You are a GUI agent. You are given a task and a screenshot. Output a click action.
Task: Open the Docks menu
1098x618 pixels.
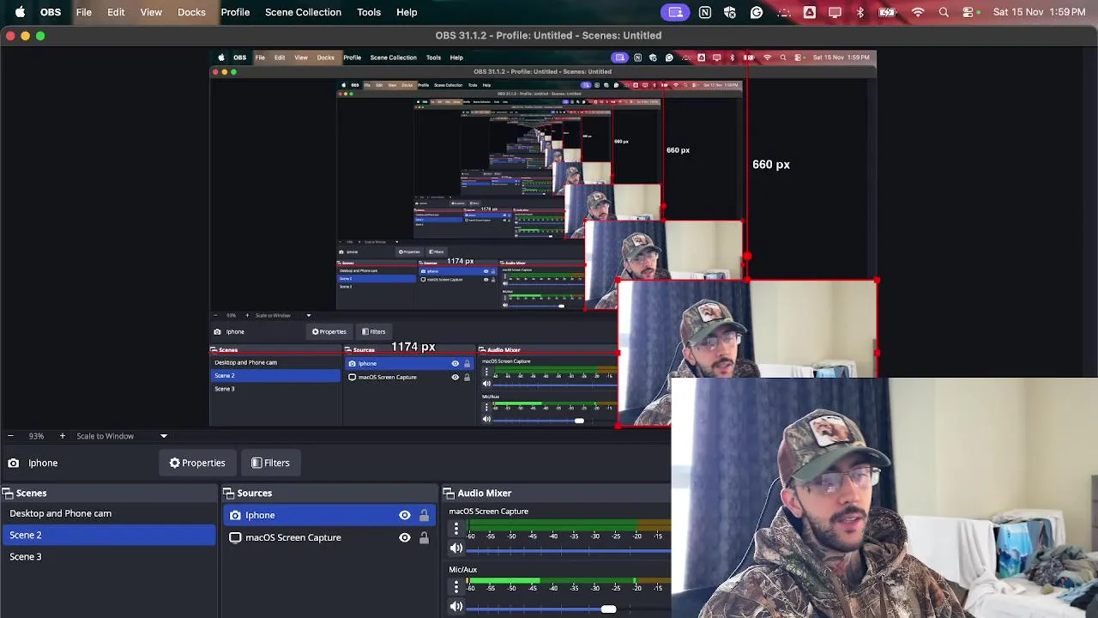coord(191,12)
